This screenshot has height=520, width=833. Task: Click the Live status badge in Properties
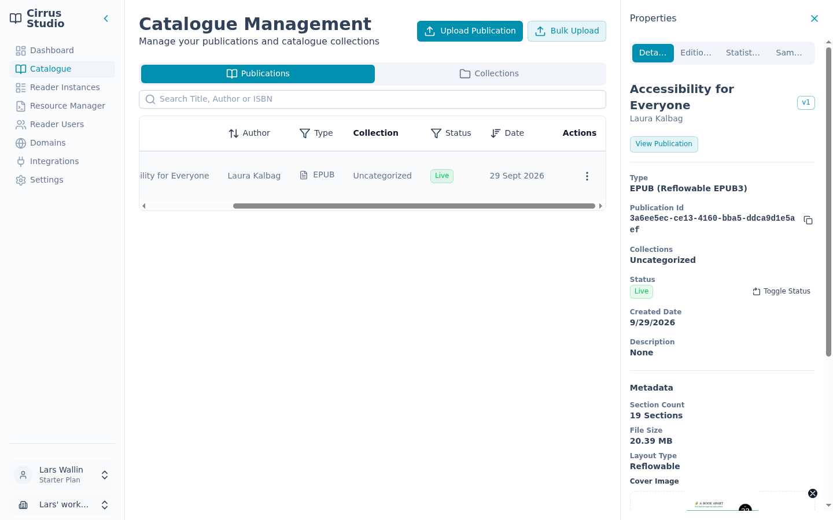click(x=642, y=292)
